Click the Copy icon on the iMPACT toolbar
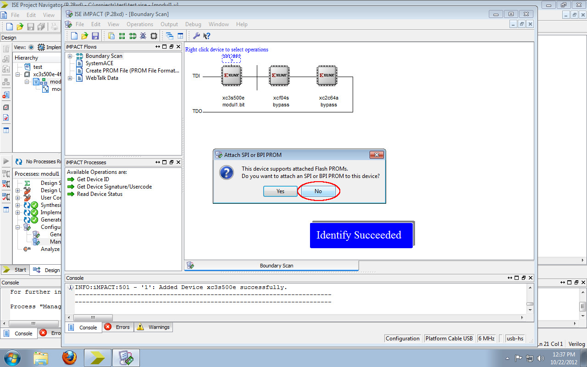The width and height of the screenshot is (587, 367). pyautogui.click(x=111, y=36)
